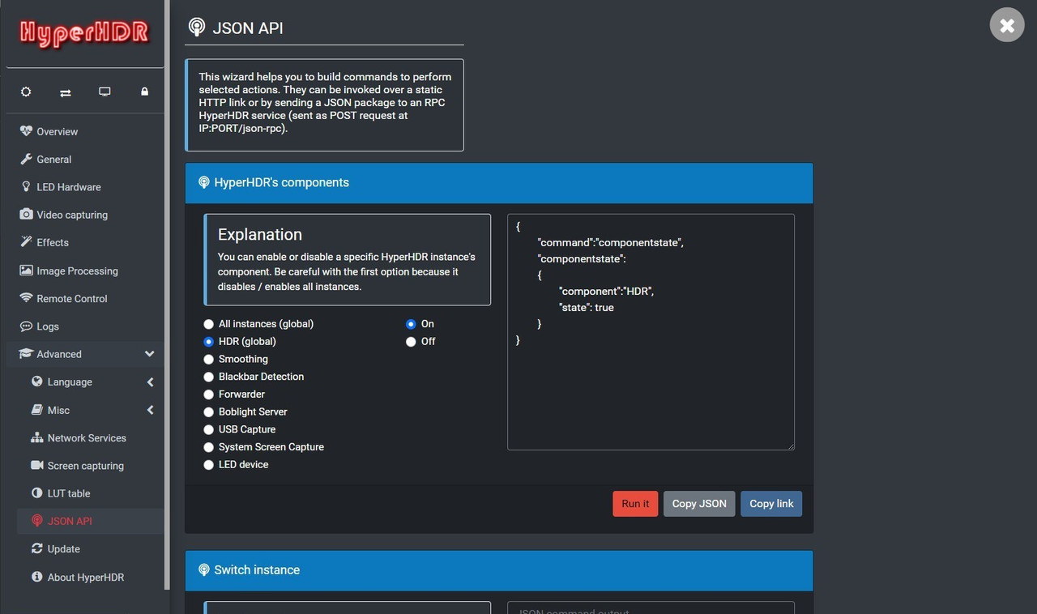The height and width of the screenshot is (614, 1037).
Task: Select HDR (global) radio option
Action: click(x=209, y=342)
